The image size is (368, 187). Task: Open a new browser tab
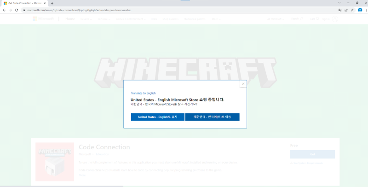click(x=52, y=3)
